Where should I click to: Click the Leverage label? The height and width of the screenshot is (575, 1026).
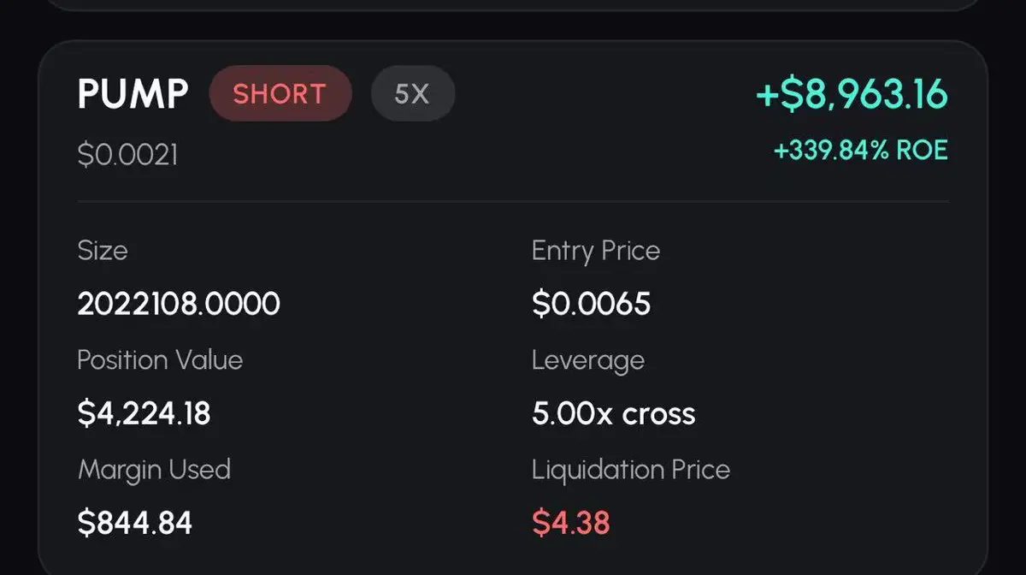pos(588,360)
